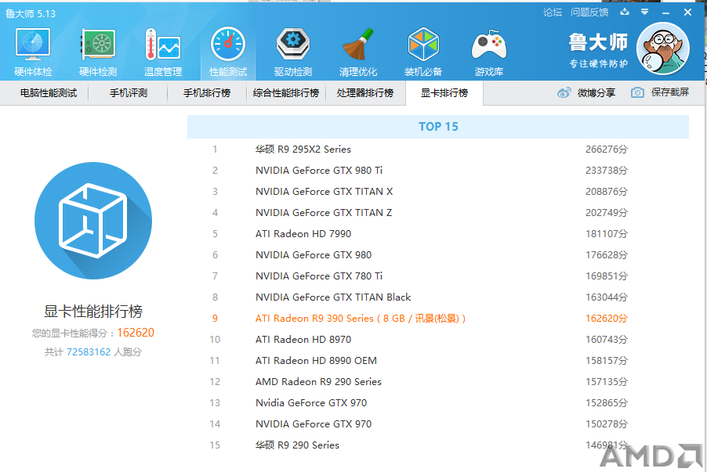
Task: Open 驱动检测 driver detection icon
Action: (293, 44)
